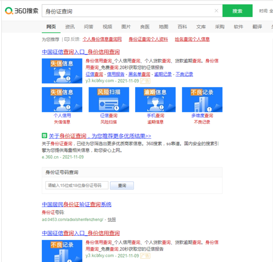Screen dimensions: 273x262
Task: Switch to the 百科 tab
Action: 182,27
